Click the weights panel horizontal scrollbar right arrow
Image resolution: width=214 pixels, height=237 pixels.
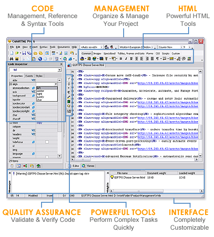202,191
